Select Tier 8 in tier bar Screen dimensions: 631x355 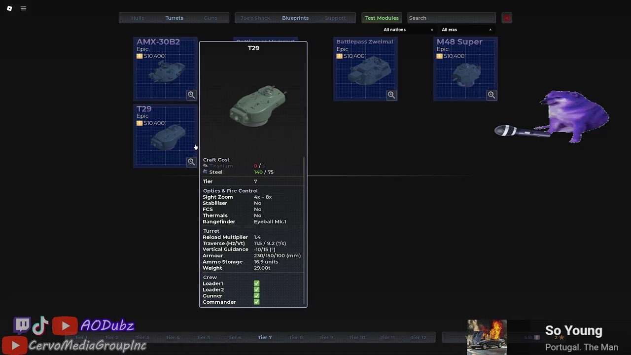click(296, 338)
